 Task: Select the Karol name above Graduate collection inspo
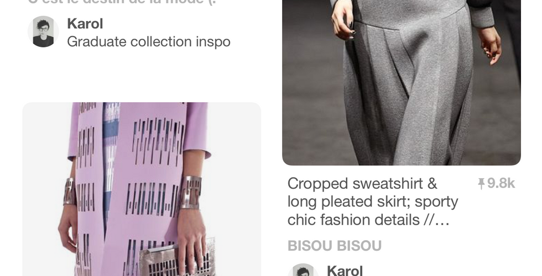pos(85,24)
